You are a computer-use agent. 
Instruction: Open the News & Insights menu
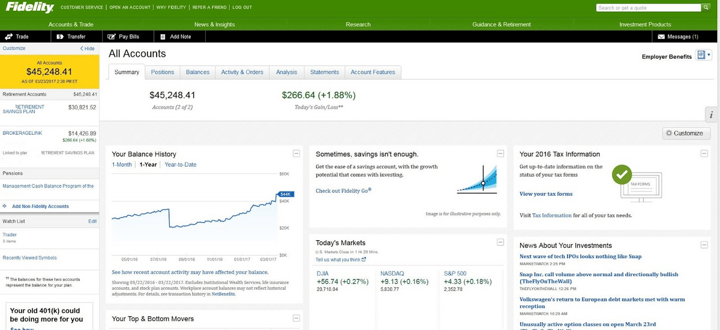pos(215,25)
